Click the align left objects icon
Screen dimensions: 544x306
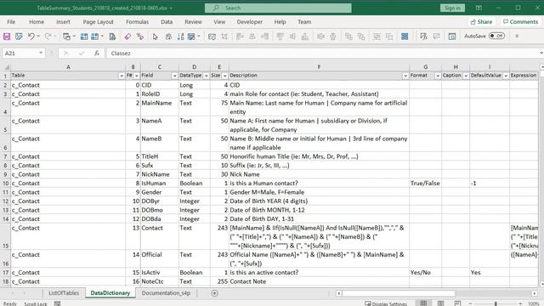click(240, 37)
